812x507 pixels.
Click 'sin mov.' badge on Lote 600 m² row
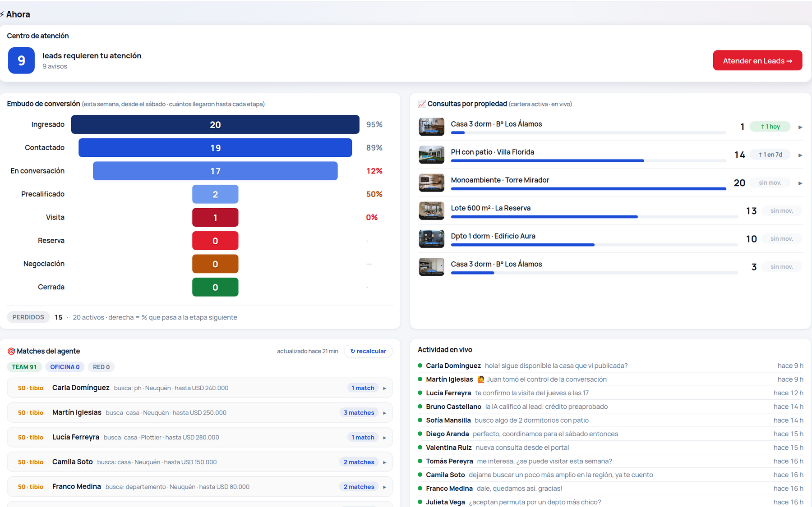[x=781, y=210]
